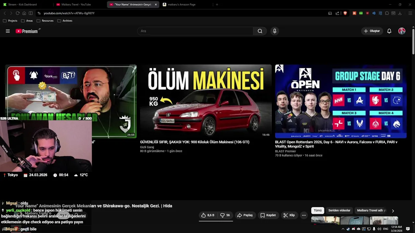Go forward in browser history
This screenshot has width=415, height=233.
[x=11, y=13]
